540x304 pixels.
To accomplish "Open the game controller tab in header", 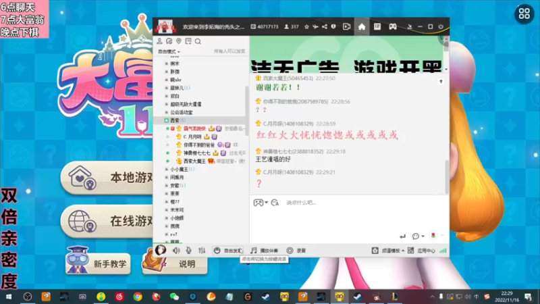I will coord(393,26).
